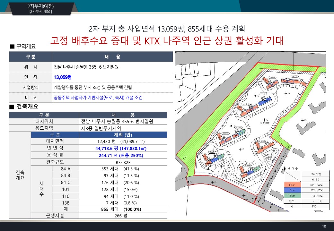Click the '면 적' row label
This screenshot has height=231, width=334.
click(x=31, y=77)
